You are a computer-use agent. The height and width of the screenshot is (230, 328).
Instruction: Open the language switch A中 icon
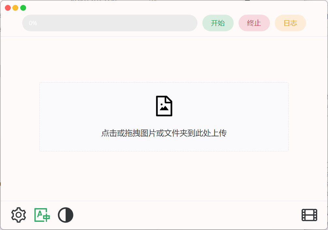coord(42,215)
